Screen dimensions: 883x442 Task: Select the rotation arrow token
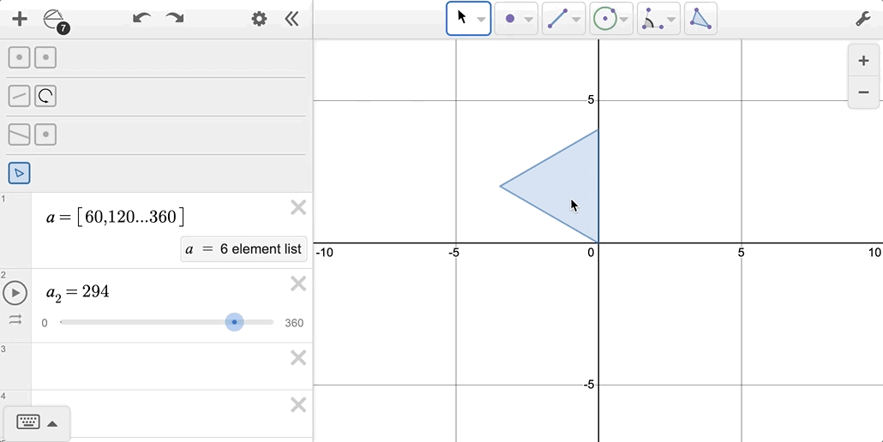point(45,96)
